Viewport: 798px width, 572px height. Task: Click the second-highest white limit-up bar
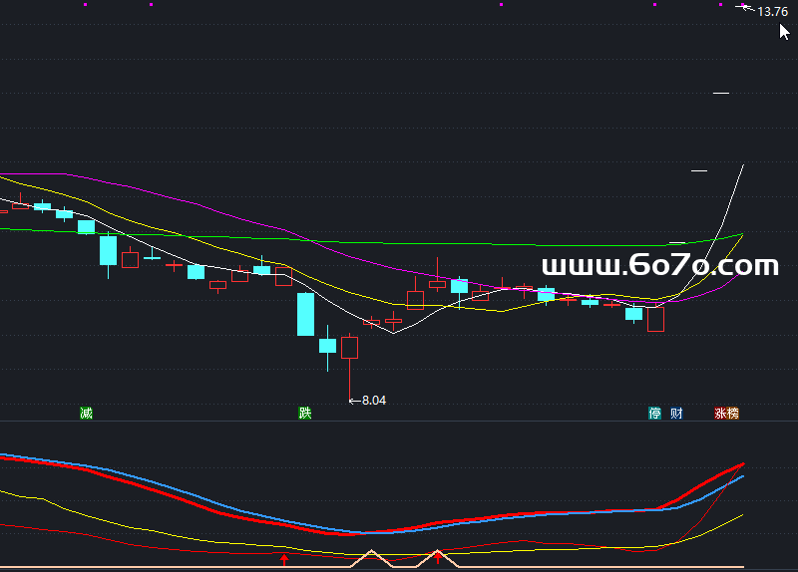point(721,94)
